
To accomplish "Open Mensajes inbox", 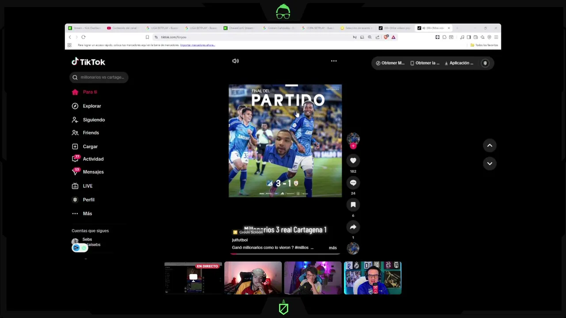I will click(88, 172).
